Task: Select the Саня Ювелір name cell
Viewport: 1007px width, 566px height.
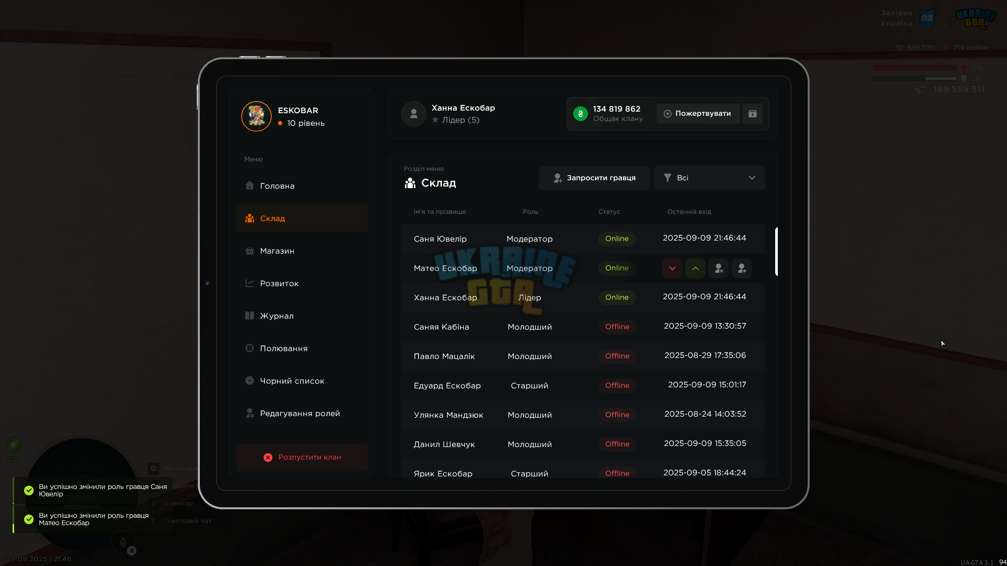Action: tap(440, 239)
